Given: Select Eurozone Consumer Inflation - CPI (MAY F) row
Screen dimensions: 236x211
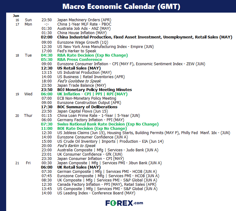Looking at the screenshot, I should pyautogui.click(x=131, y=64).
